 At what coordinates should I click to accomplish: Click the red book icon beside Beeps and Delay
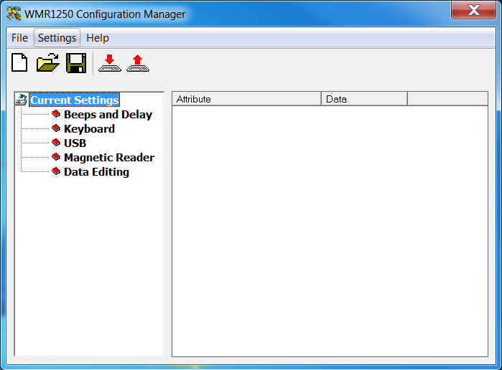coord(56,114)
